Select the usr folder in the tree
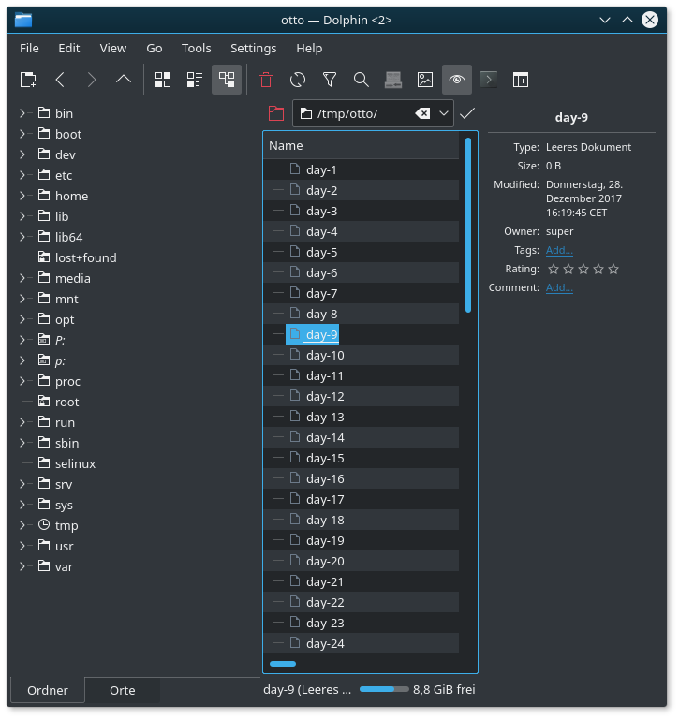Image resolution: width=679 pixels, height=719 pixels. point(65,546)
